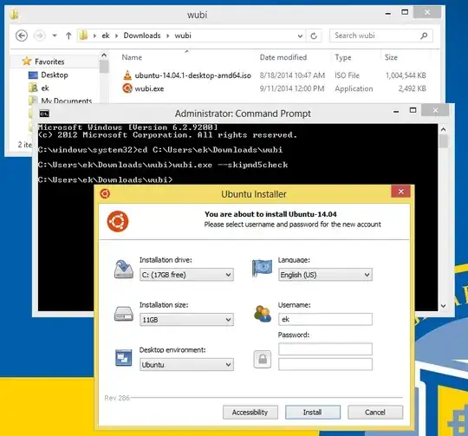Select the wubi.exe file
This screenshot has width=468, height=436.
[149, 88]
